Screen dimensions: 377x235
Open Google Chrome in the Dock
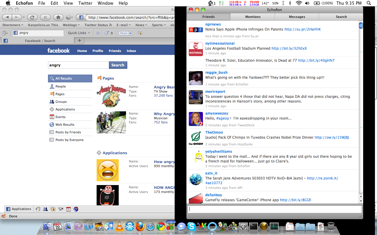[161, 226]
